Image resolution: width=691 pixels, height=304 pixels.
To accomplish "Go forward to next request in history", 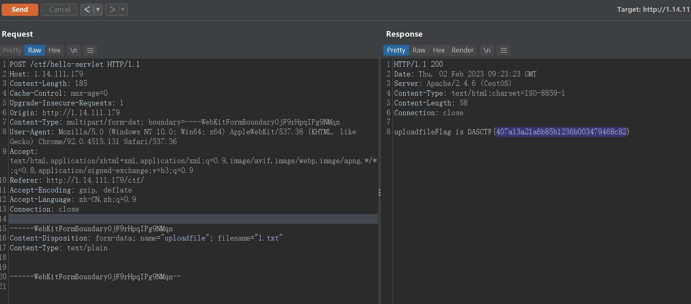I will (112, 9).
